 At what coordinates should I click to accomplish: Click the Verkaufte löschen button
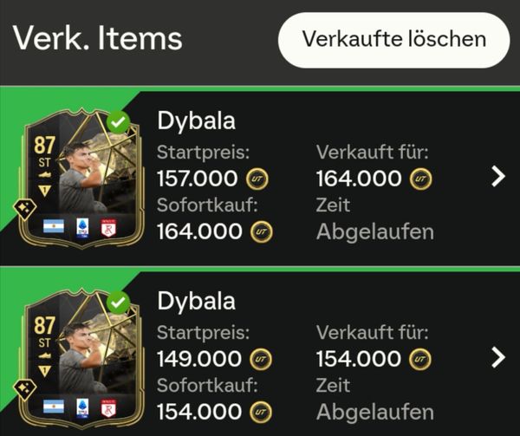393,40
